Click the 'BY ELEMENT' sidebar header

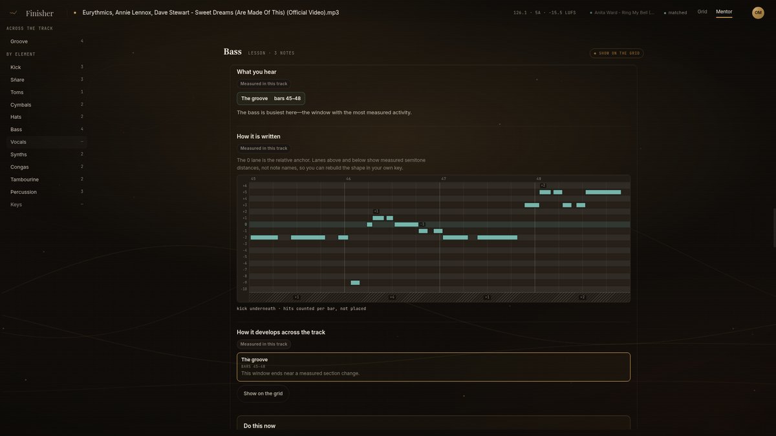pos(21,54)
